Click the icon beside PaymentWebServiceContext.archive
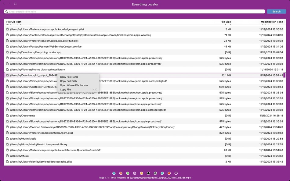The height and width of the screenshot is (181, 290). coord(7,46)
